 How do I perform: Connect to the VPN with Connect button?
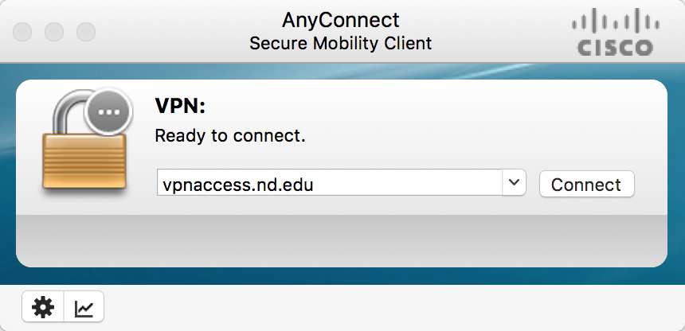pos(587,184)
